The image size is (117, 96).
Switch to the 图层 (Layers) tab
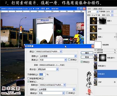pyautogui.click(x=89, y=9)
